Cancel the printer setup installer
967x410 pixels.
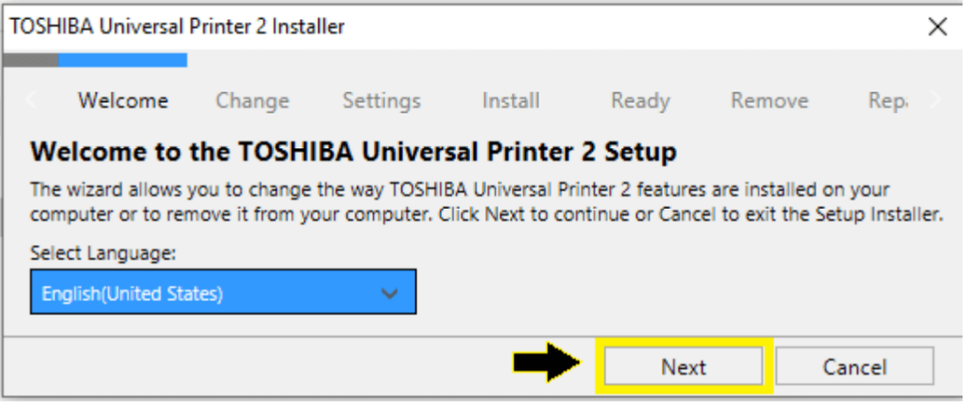pyautogui.click(x=854, y=367)
